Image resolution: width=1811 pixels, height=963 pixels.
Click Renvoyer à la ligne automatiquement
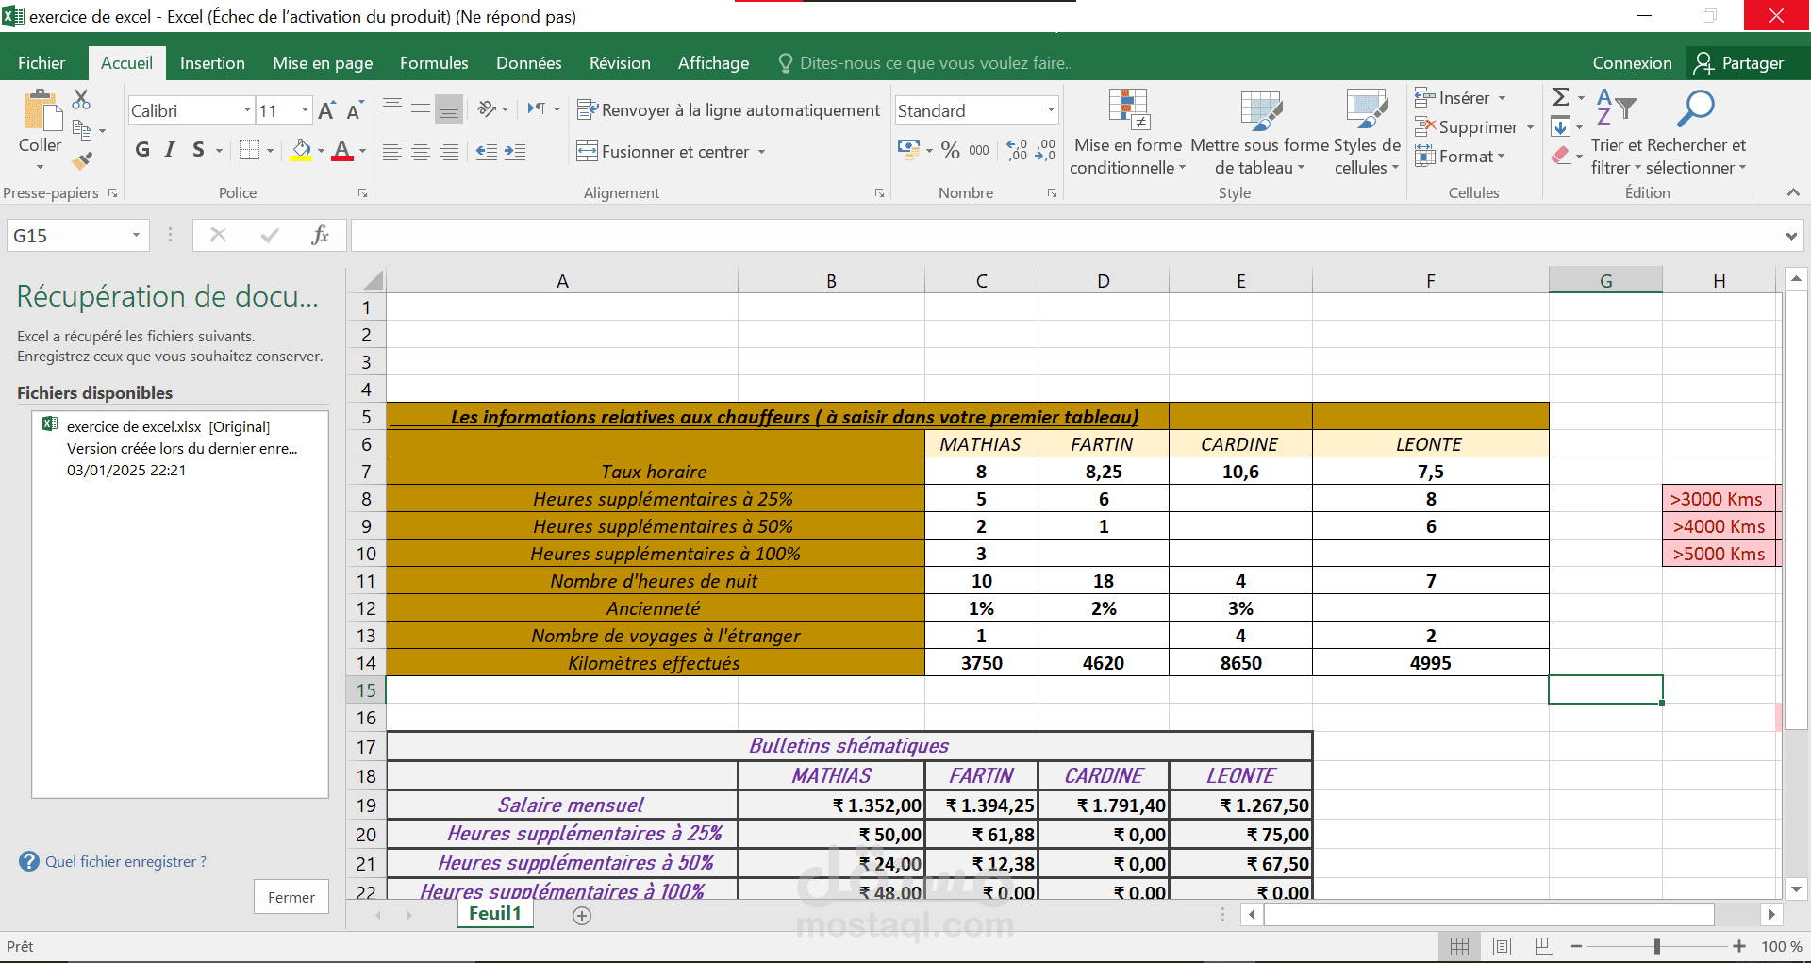tap(728, 110)
